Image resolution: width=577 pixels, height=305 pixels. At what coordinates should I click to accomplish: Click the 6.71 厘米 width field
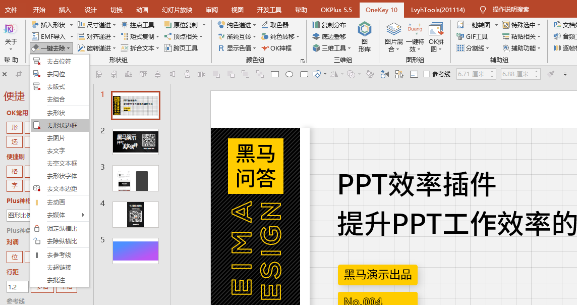pos(476,74)
